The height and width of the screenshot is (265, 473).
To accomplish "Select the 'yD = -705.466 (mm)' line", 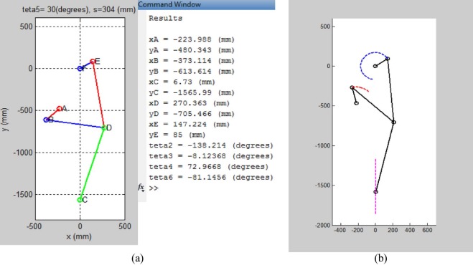I will click(x=192, y=114).
